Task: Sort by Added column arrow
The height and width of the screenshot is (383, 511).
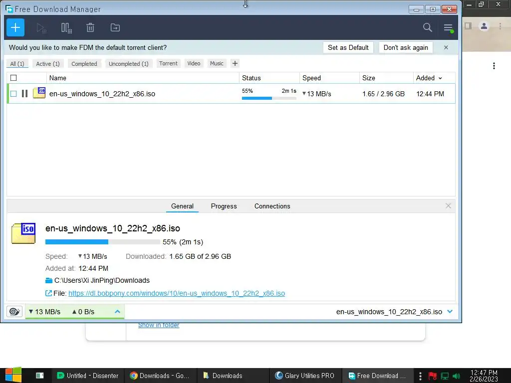Action: [440, 78]
